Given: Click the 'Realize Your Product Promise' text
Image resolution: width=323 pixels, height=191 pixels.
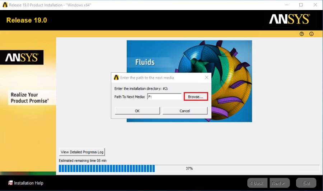Looking at the screenshot, I should click(30, 98).
